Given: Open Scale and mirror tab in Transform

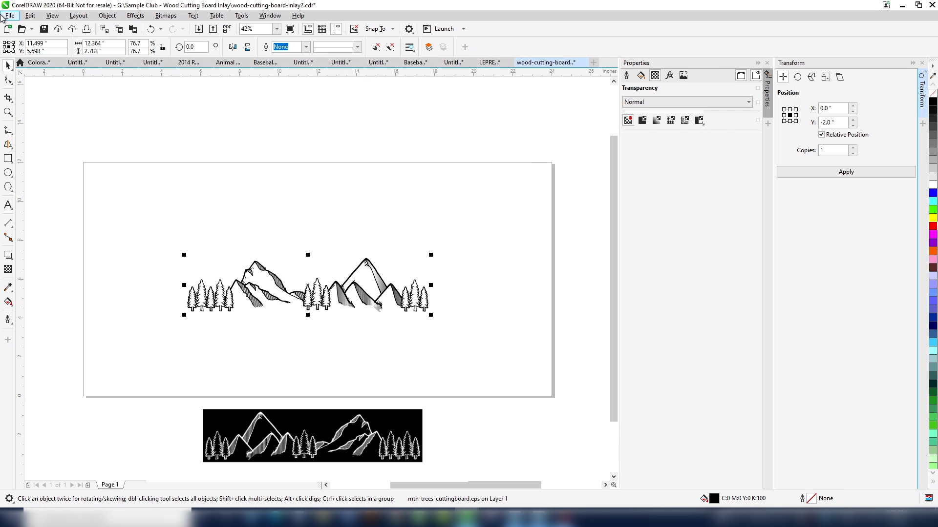Looking at the screenshot, I should pos(811,77).
